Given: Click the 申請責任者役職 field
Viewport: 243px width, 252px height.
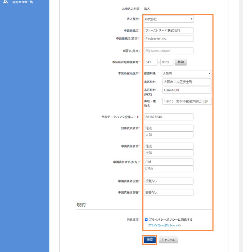Looking at the screenshot, I should click(169, 181).
